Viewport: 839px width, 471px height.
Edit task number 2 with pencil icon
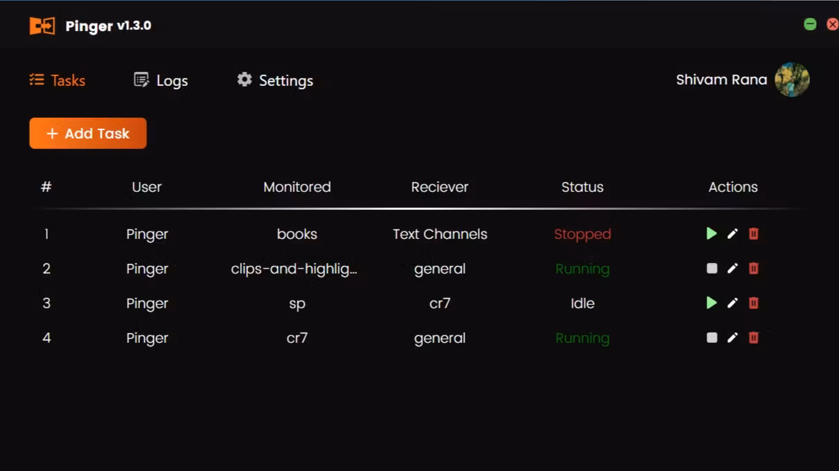(732, 269)
